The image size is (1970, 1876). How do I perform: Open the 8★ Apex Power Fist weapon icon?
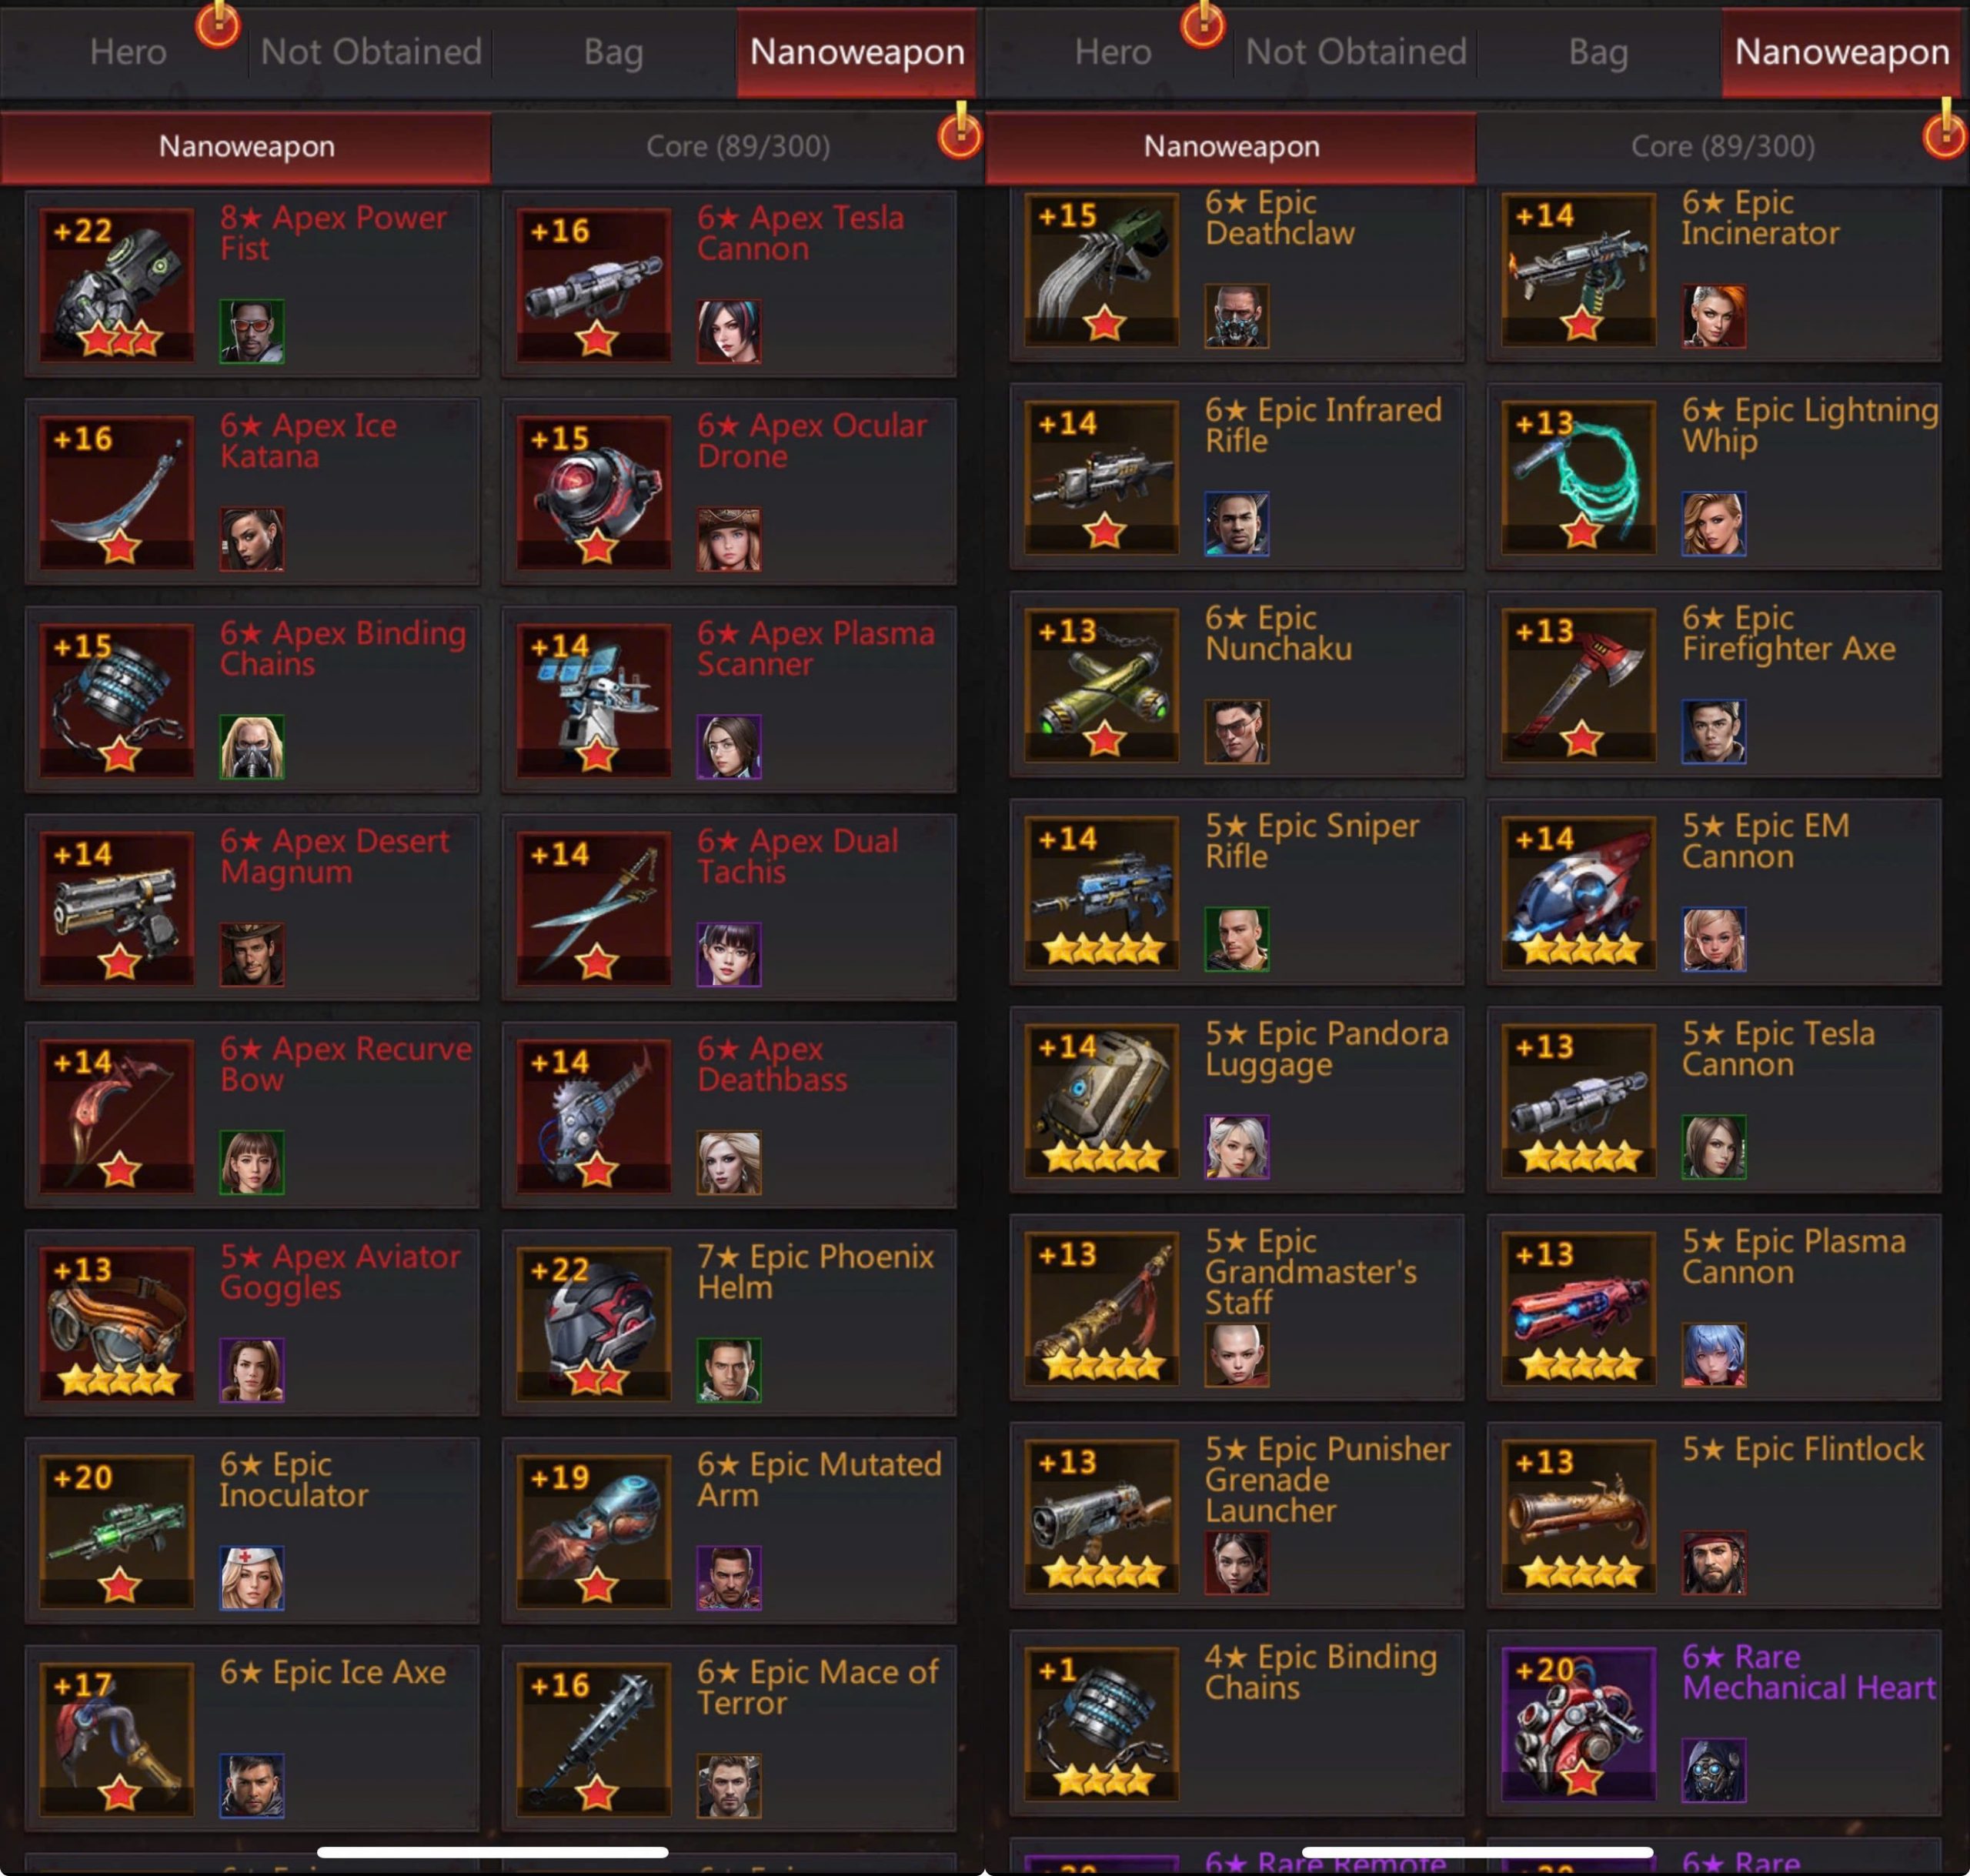click(x=117, y=284)
